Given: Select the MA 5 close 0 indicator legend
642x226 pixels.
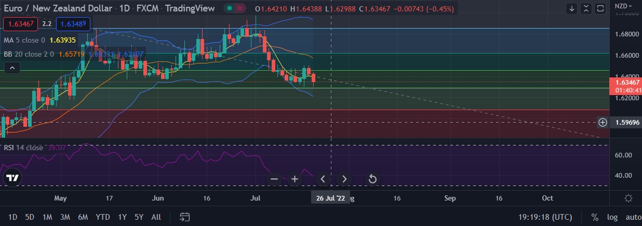Looking at the screenshot, I should [24, 40].
